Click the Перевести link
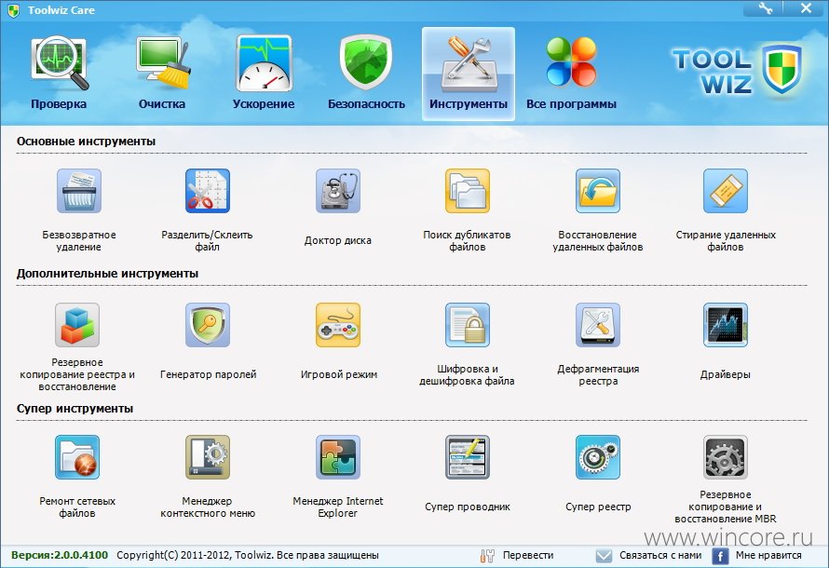This screenshot has height=568, width=829. pyautogui.click(x=528, y=555)
